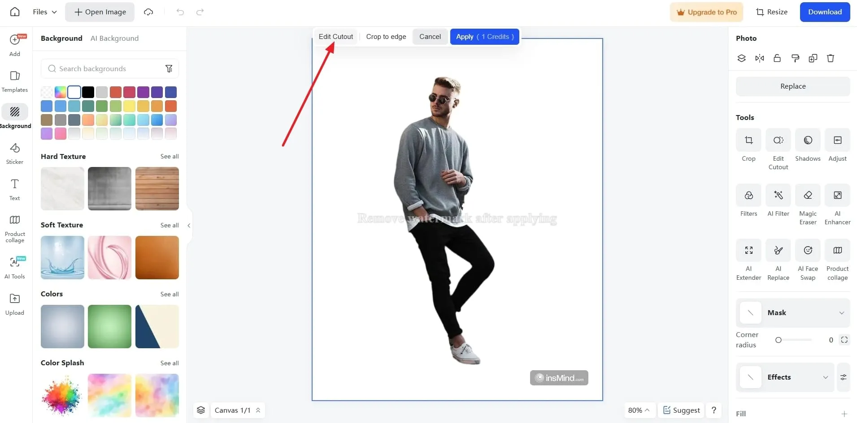Toggle the lock icon for the photo

pyautogui.click(x=777, y=58)
